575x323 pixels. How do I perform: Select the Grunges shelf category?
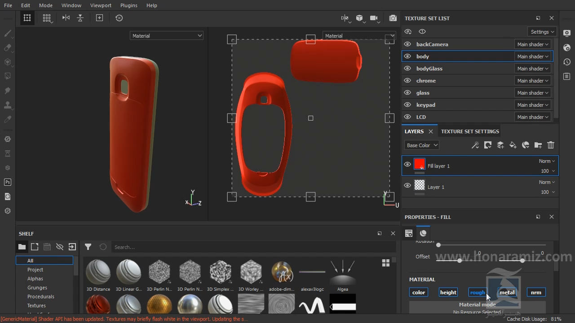pyautogui.click(x=37, y=288)
